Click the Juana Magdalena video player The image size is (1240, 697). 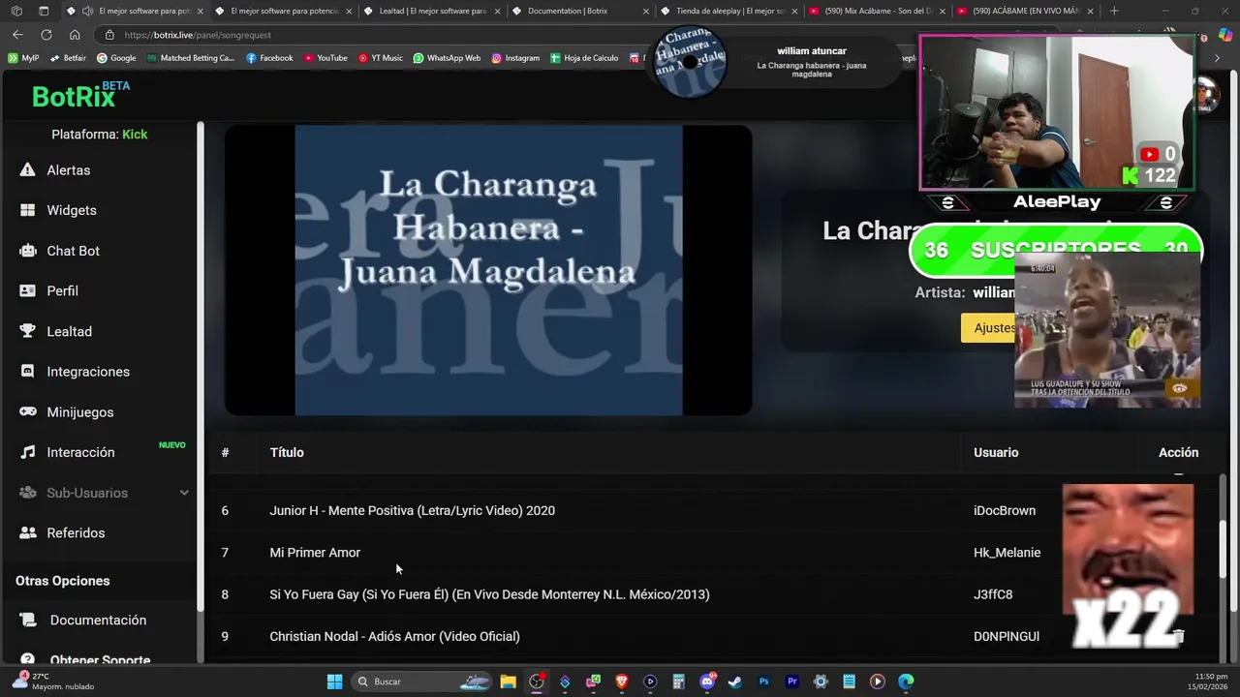[x=488, y=270]
